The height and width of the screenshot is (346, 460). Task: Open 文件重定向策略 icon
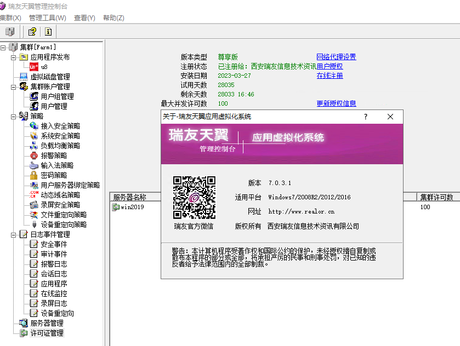pos(34,215)
